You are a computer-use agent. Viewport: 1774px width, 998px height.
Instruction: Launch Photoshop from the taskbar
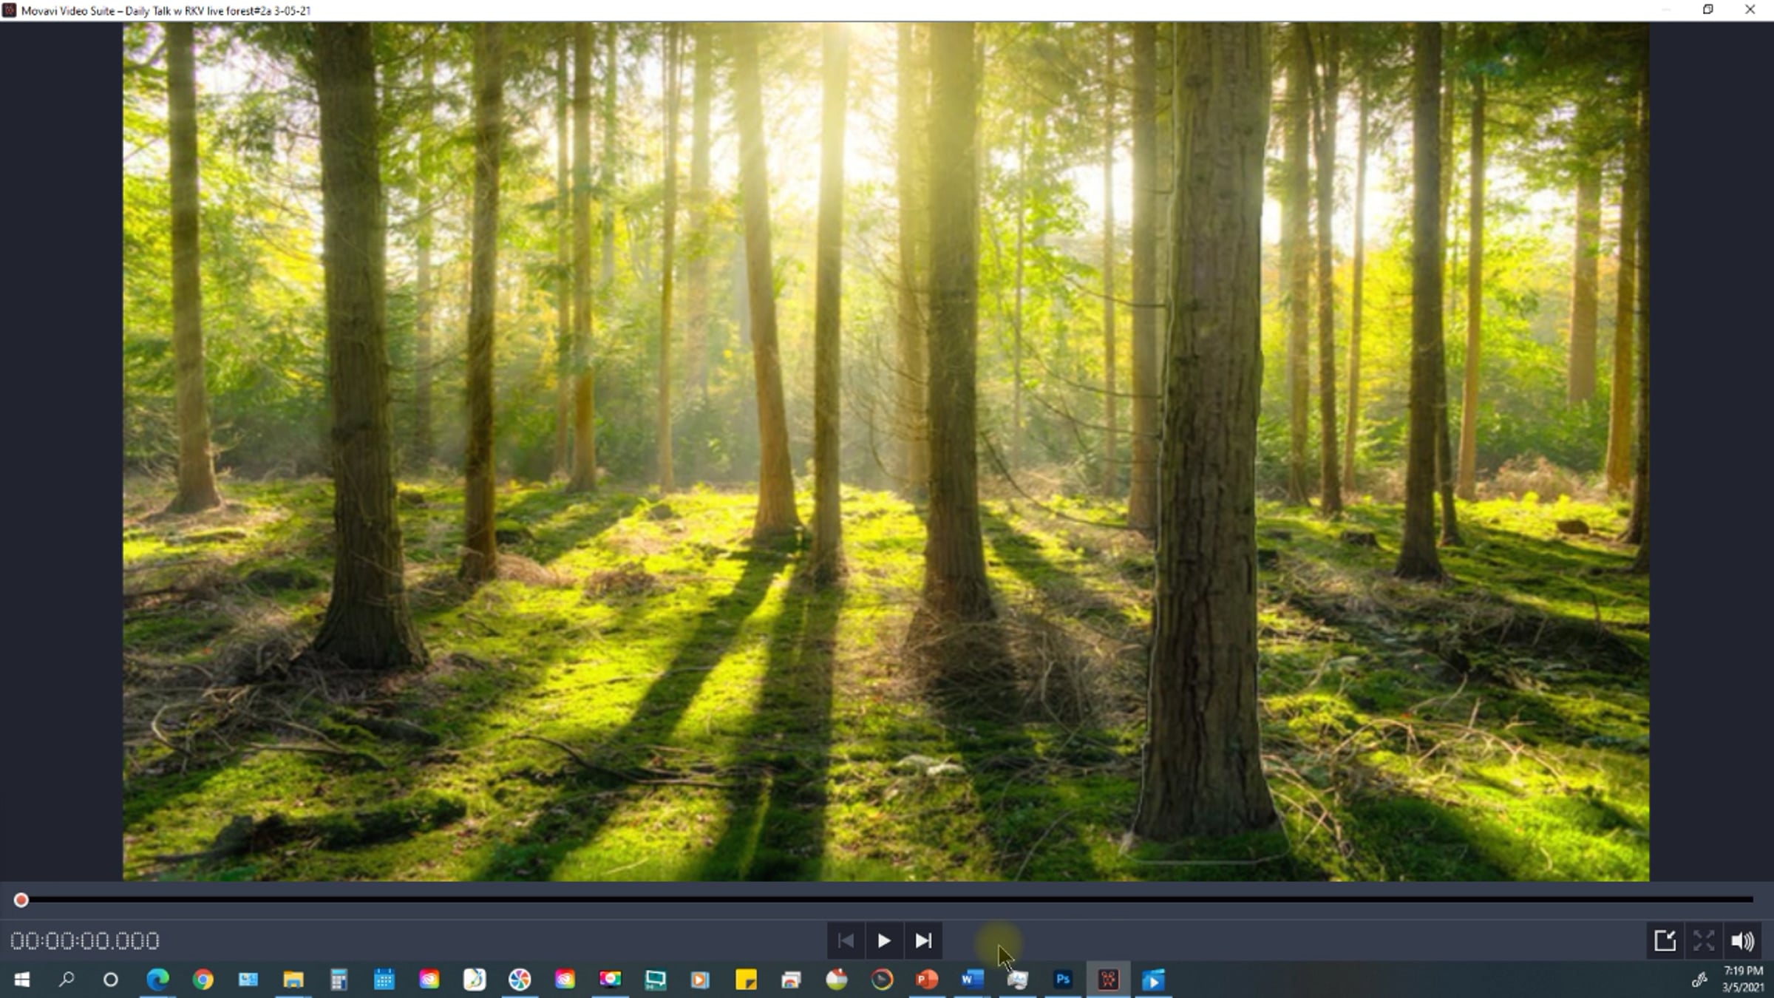coord(1063,980)
